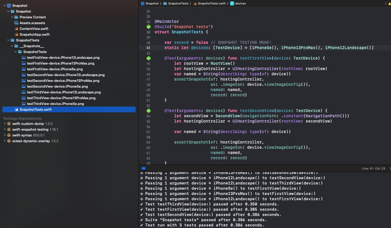The width and height of the screenshot is (391, 228).
Task: Open SnapshotTests folder in jump bar
Action: click(176, 3)
